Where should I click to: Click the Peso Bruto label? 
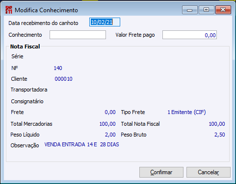133,135
